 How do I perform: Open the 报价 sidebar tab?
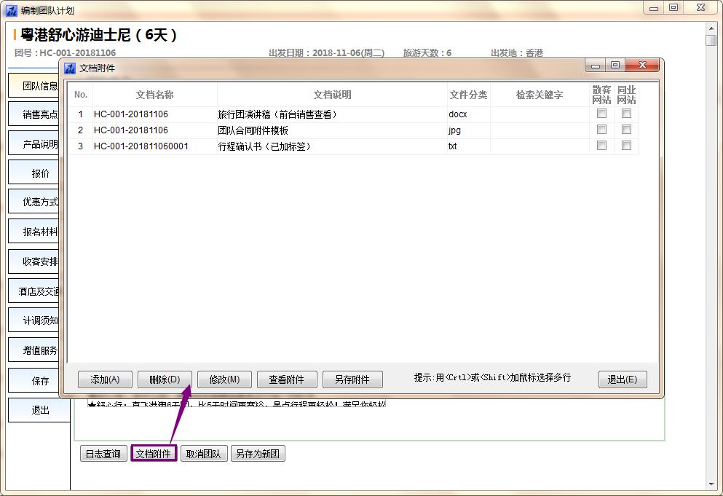(41, 173)
